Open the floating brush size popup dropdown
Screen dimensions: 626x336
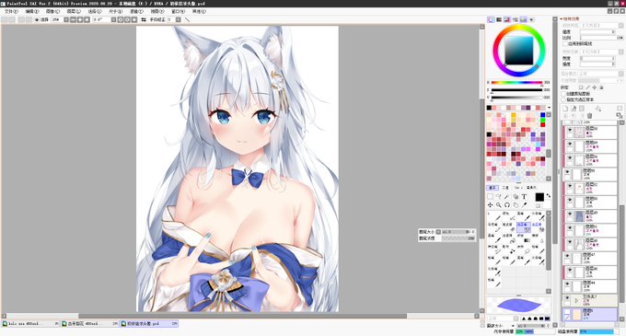click(438, 232)
